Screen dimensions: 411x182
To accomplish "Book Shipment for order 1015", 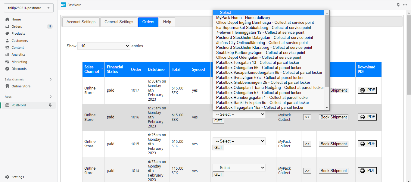I will (334, 144).
